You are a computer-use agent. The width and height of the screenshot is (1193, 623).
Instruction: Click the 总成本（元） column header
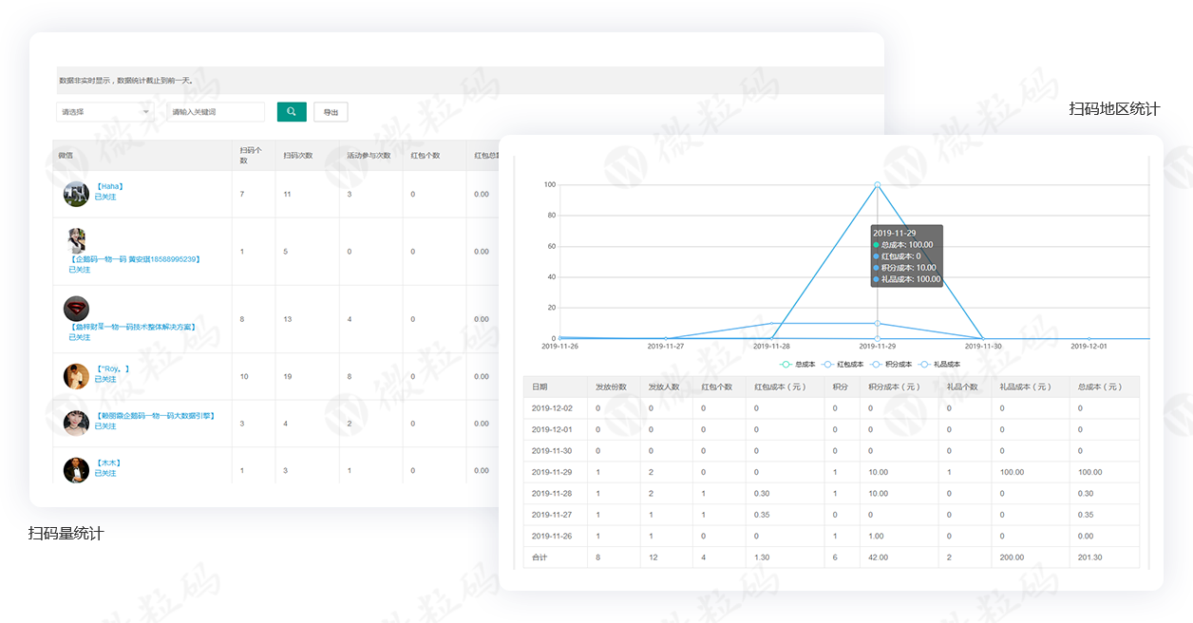(x=1100, y=387)
